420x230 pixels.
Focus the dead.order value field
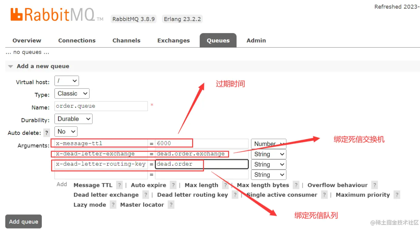pyautogui.click(x=202, y=164)
